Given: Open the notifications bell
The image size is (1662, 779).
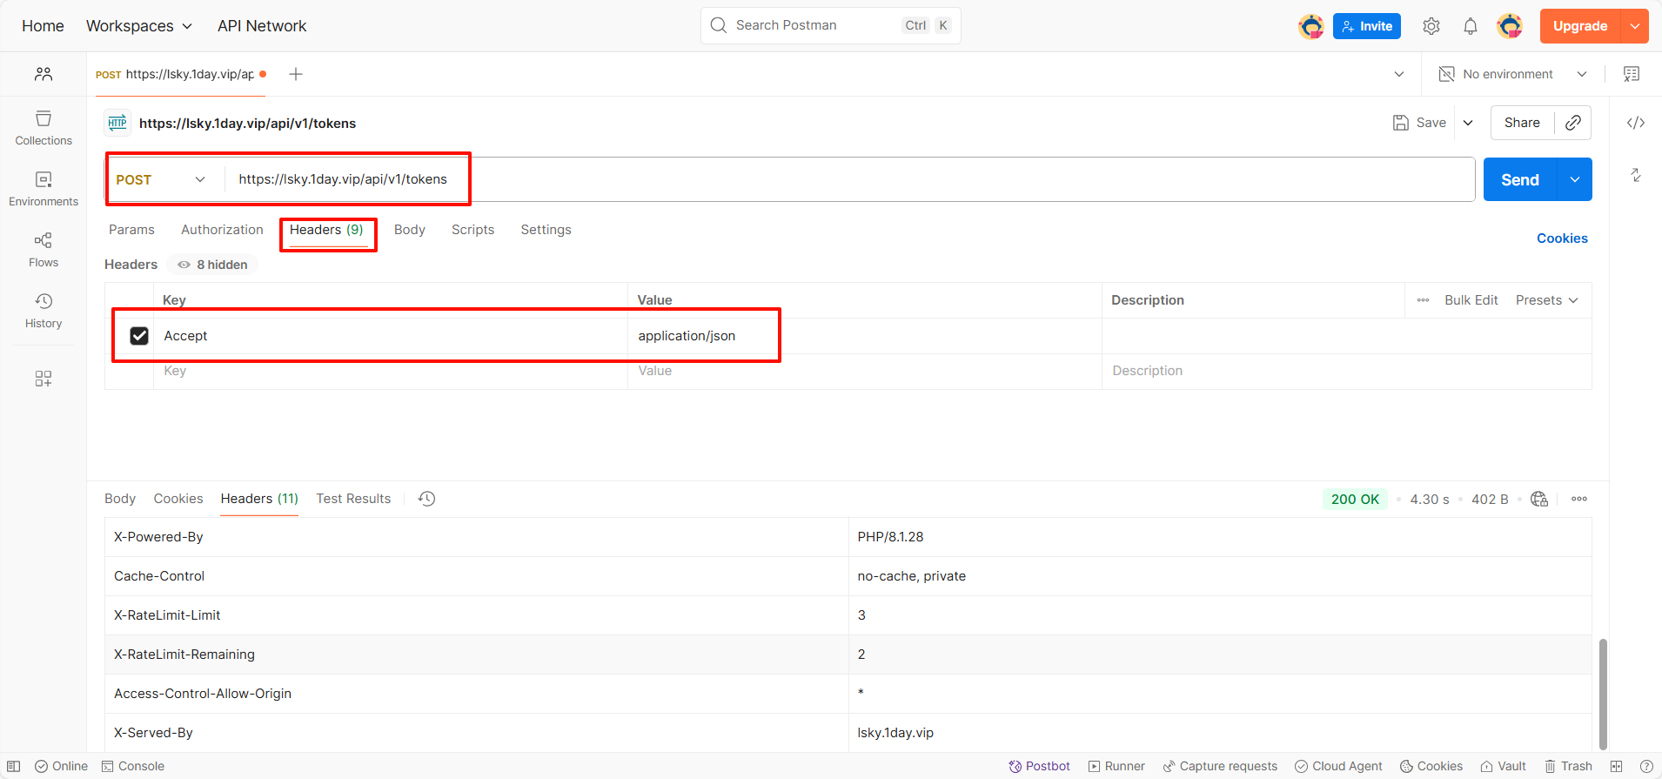Looking at the screenshot, I should tap(1471, 26).
